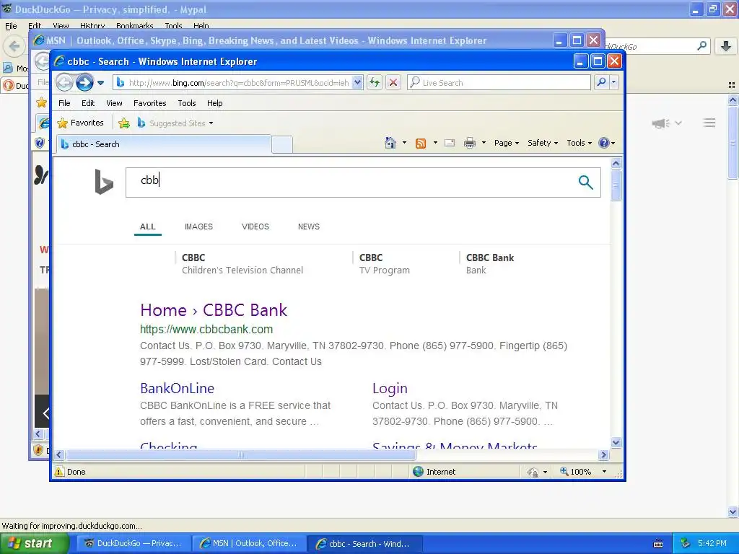Image resolution: width=739 pixels, height=554 pixels.
Task: Choose CBBC Children's Television Channel suggestion
Action: coord(242,264)
